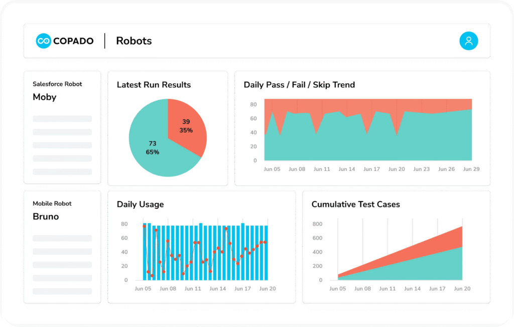
Task: Click the user profile avatar icon
Action: point(468,41)
